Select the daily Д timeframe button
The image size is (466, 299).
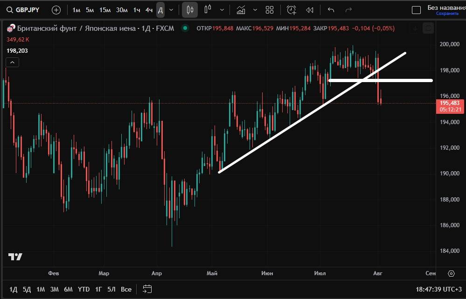pos(160,10)
